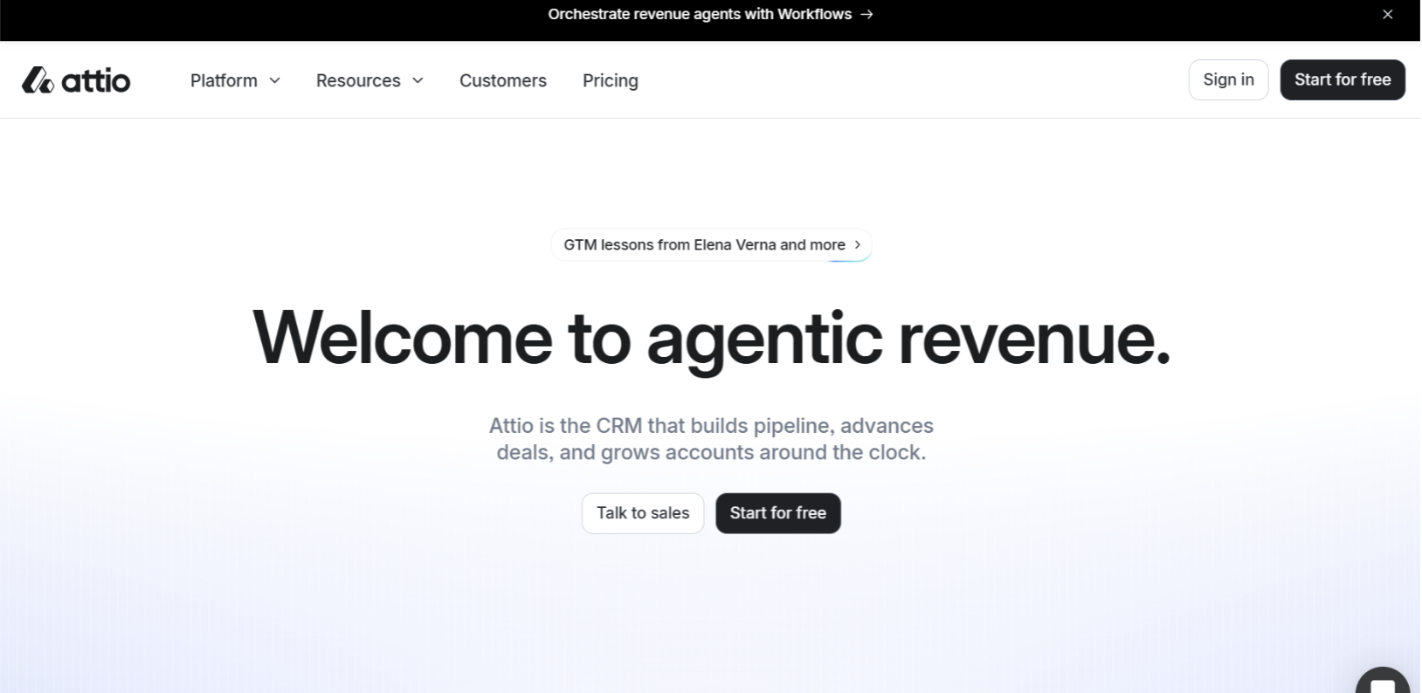Expand the Resources dropdown menu

370,80
